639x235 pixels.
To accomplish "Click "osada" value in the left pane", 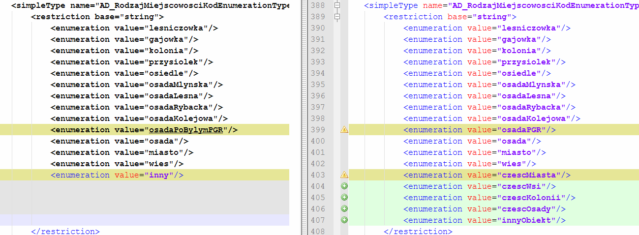I will (161, 141).
